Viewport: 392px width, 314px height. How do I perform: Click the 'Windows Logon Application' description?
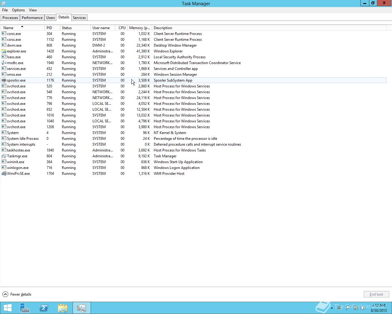(177, 168)
